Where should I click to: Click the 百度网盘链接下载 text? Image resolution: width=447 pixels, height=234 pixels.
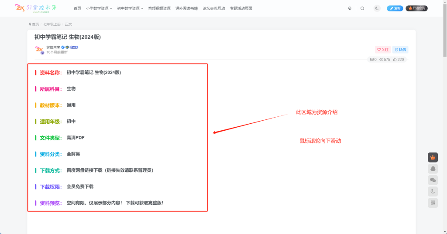pyautogui.click(x=84, y=170)
